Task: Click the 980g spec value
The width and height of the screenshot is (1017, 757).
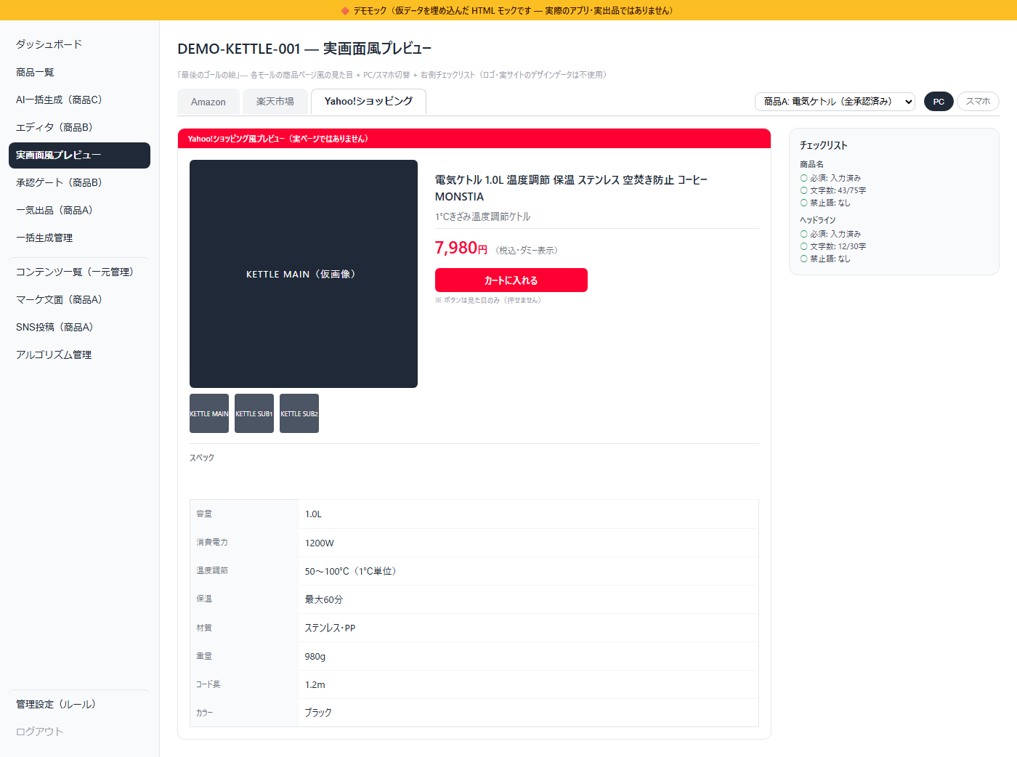Action: click(x=315, y=656)
